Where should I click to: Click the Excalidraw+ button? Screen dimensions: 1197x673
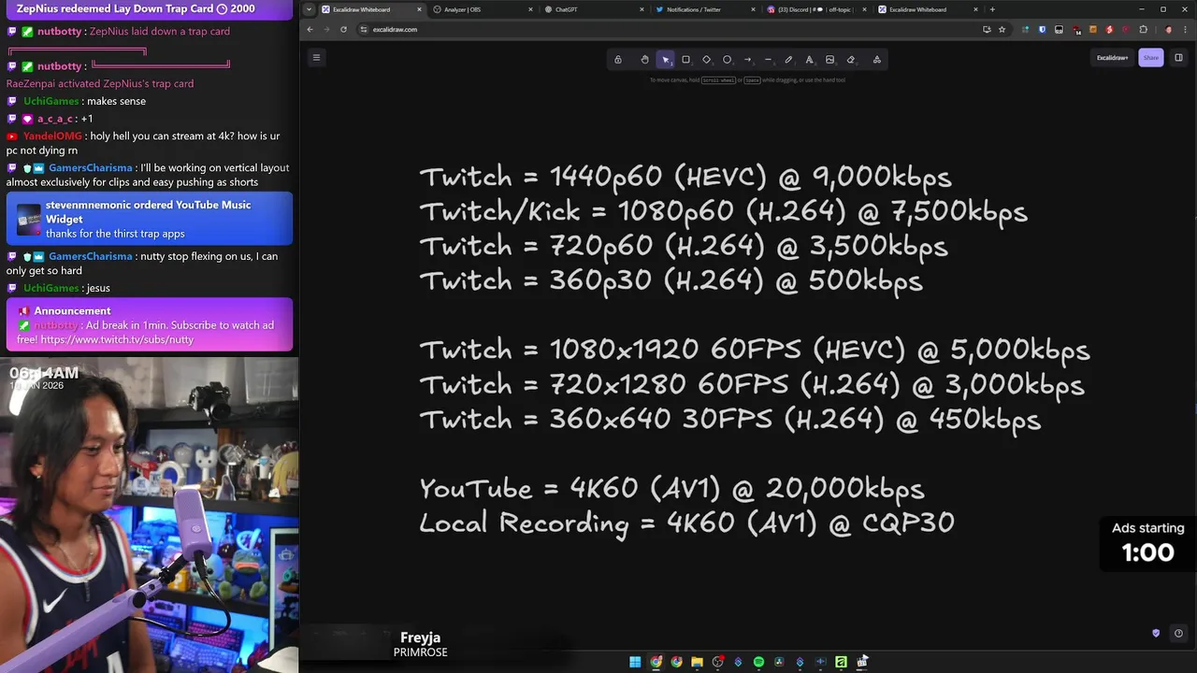pyautogui.click(x=1112, y=58)
